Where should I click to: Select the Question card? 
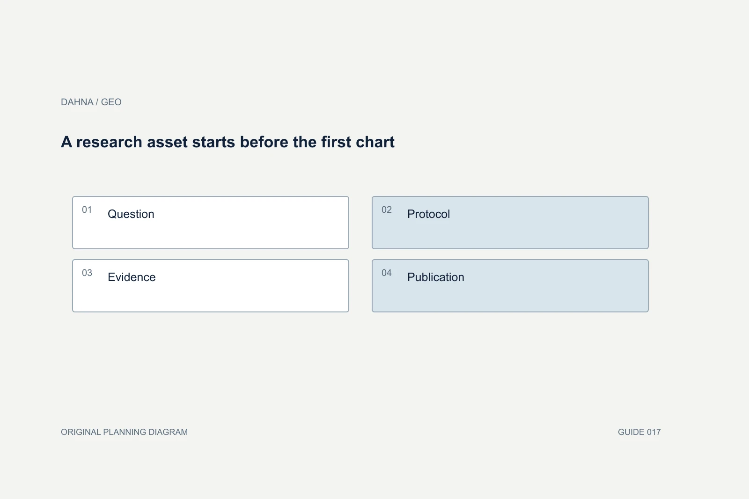click(x=211, y=223)
